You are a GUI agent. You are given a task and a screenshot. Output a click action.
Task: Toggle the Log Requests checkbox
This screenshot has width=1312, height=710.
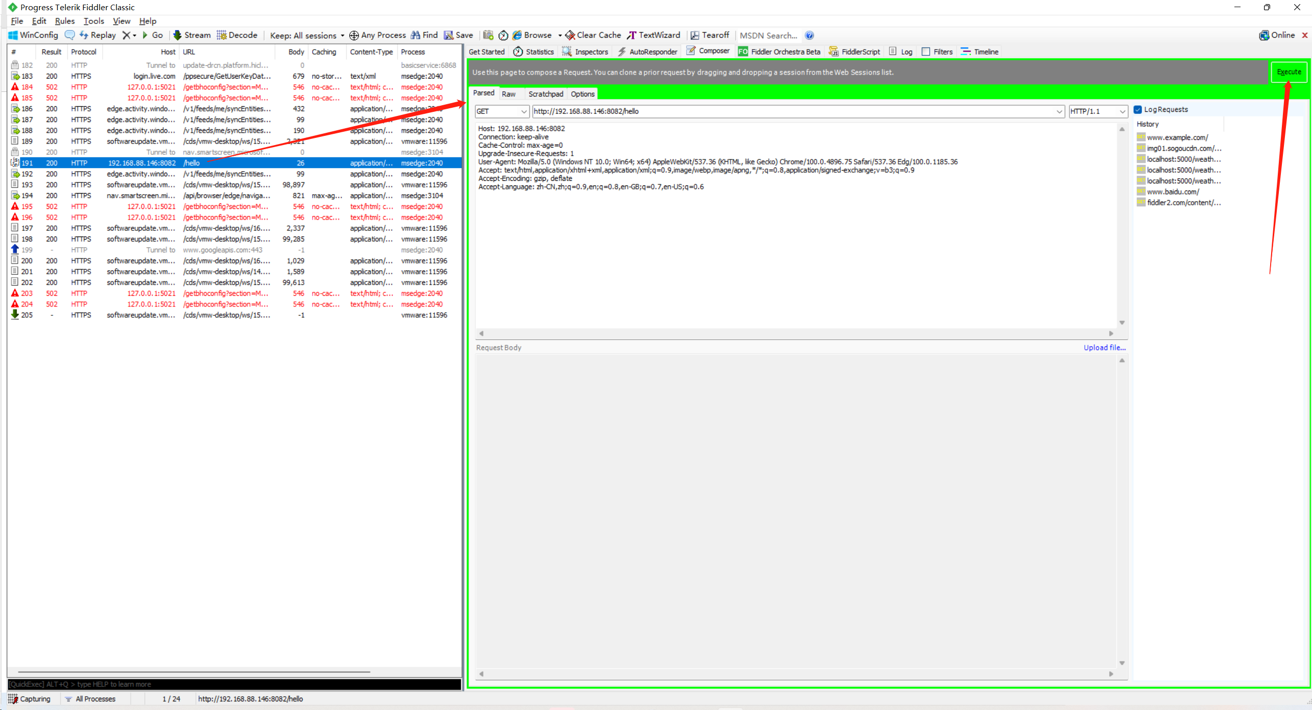(x=1138, y=109)
